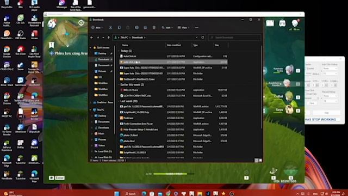Launch Steam from the desktop
The image size is (348, 196).
(21, 66)
